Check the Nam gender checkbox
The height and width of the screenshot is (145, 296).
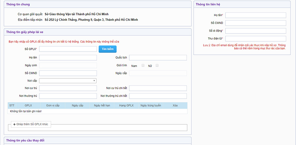pyautogui.click(x=143, y=66)
